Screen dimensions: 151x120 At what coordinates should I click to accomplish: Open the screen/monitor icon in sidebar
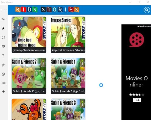pos(3,46)
